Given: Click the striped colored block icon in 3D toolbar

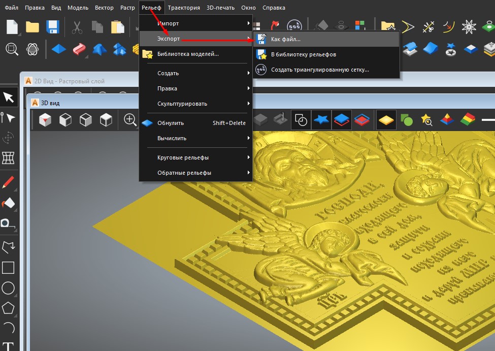Looking at the screenshot, I should tap(468, 120).
